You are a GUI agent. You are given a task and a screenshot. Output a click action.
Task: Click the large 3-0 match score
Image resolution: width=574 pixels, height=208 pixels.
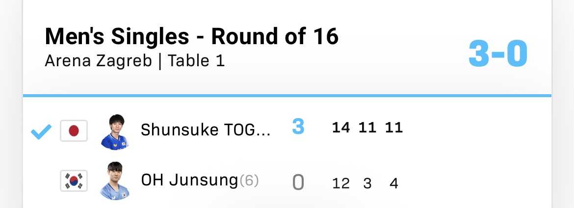point(497,54)
